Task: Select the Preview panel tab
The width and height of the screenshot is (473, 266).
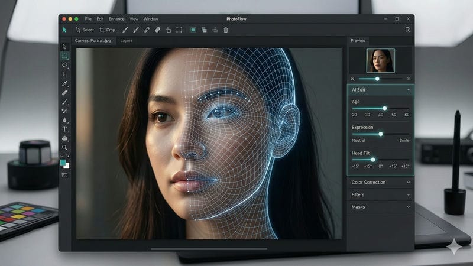Action: pyautogui.click(x=358, y=40)
